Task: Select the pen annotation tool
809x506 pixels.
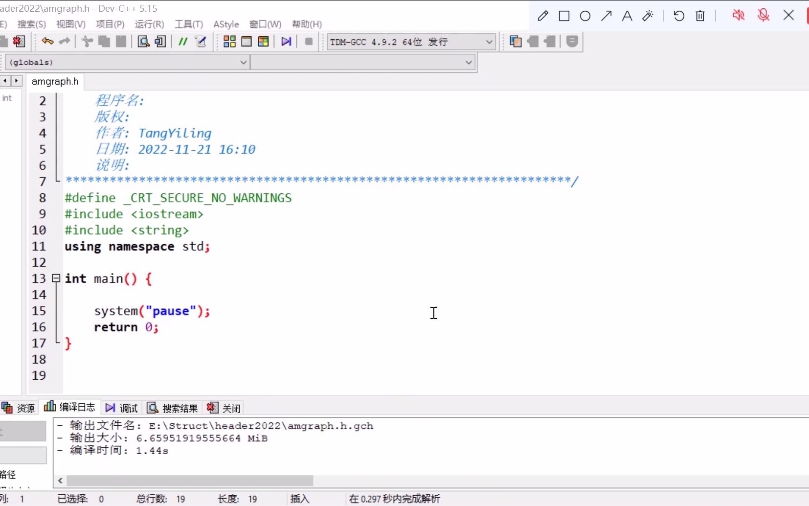Action: (x=543, y=16)
